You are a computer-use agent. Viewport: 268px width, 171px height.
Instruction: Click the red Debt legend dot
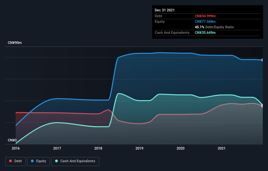(10, 161)
